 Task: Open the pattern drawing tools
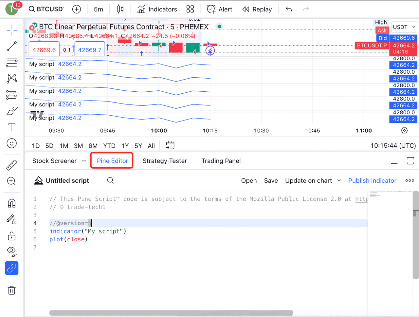coord(12,78)
